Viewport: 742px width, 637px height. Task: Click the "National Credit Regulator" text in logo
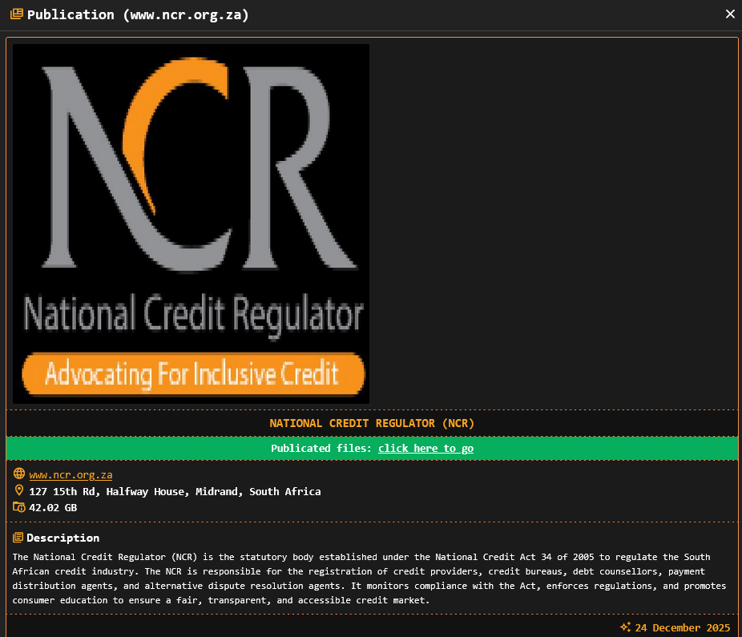point(192,314)
